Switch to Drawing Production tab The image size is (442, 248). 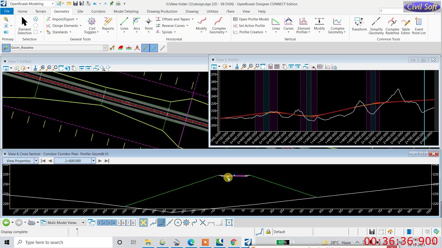(162, 11)
